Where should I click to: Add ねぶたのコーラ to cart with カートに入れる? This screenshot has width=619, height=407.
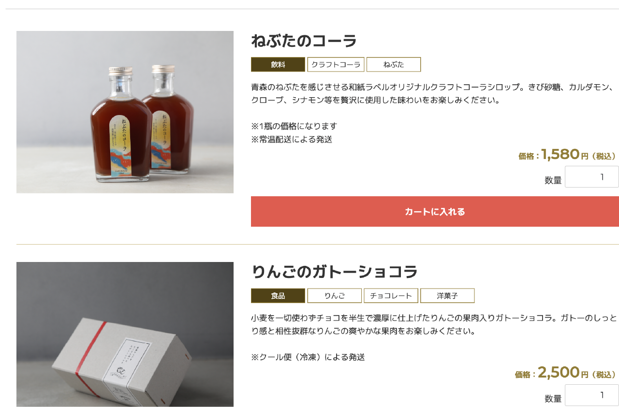pyautogui.click(x=435, y=211)
